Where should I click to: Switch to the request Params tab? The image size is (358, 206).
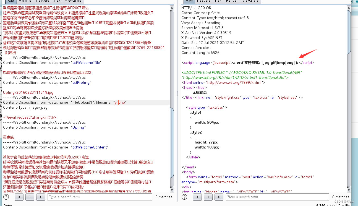(25, 1)
